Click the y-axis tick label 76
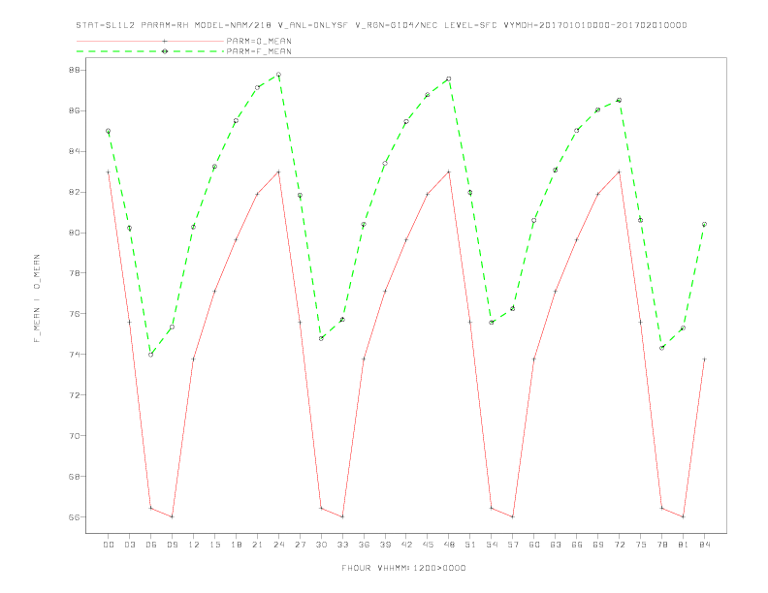Viewport: 768px width, 593px height. click(74, 314)
